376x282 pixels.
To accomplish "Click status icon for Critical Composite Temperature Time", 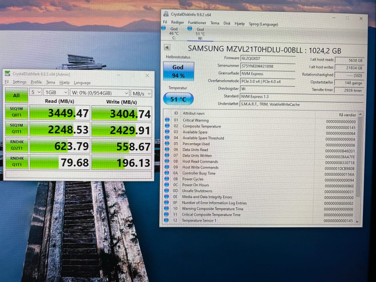I will tap(166, 214).
